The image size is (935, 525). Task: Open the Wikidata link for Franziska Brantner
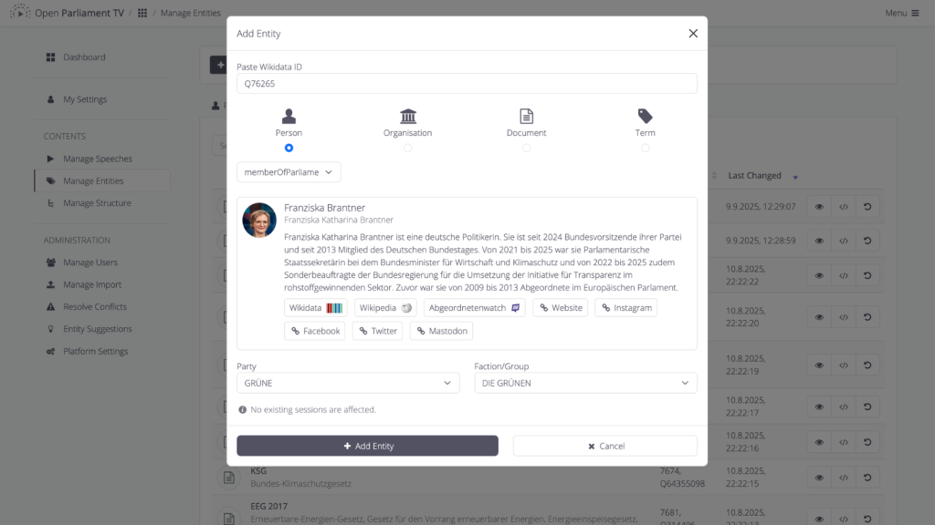point(315,308)
